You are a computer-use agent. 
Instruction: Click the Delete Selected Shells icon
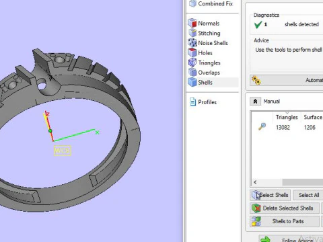click(x=256, y=208)
